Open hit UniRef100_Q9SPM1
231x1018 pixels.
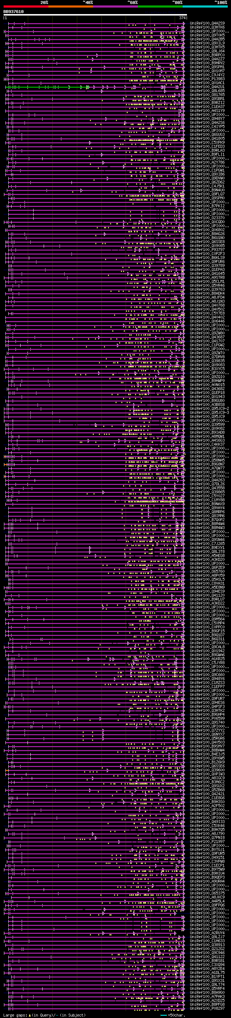[x=207, y=67]
